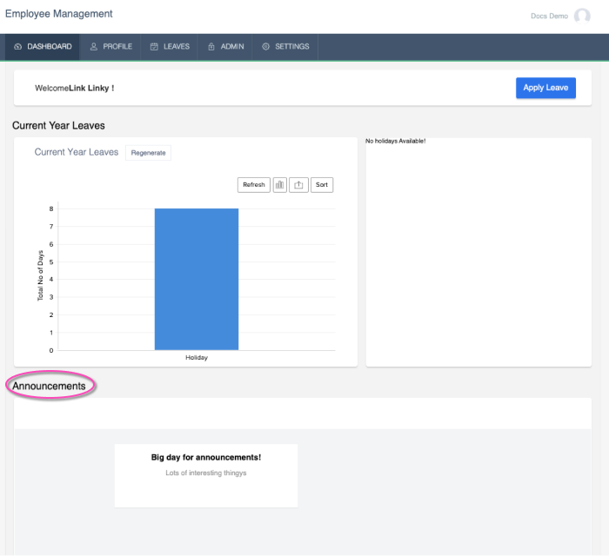Click the bar chart type icon
609x556 pixels.
pos(280,185)
